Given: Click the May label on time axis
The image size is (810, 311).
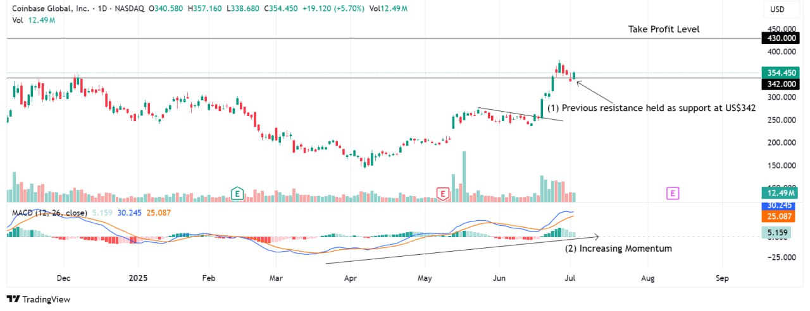Looking at the screenshot, I should (425, 278).
